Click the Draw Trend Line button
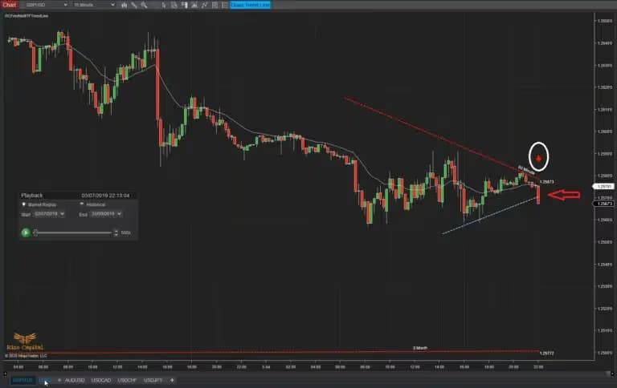Screen dimensions: 617x388 point(251,5)
